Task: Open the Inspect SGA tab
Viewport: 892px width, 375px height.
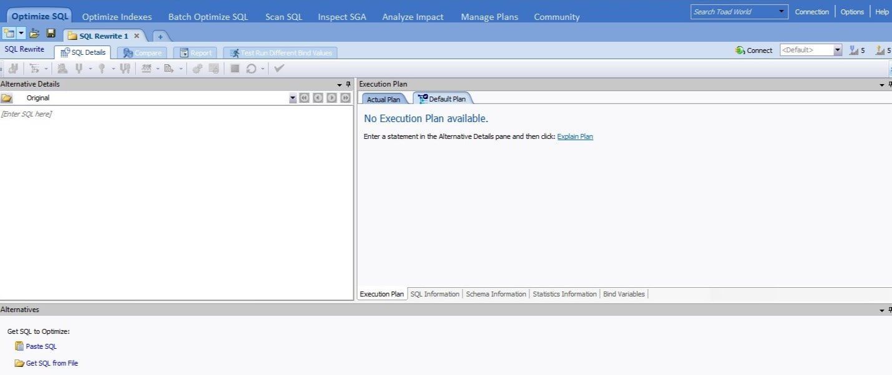Action: click(342, 17)
